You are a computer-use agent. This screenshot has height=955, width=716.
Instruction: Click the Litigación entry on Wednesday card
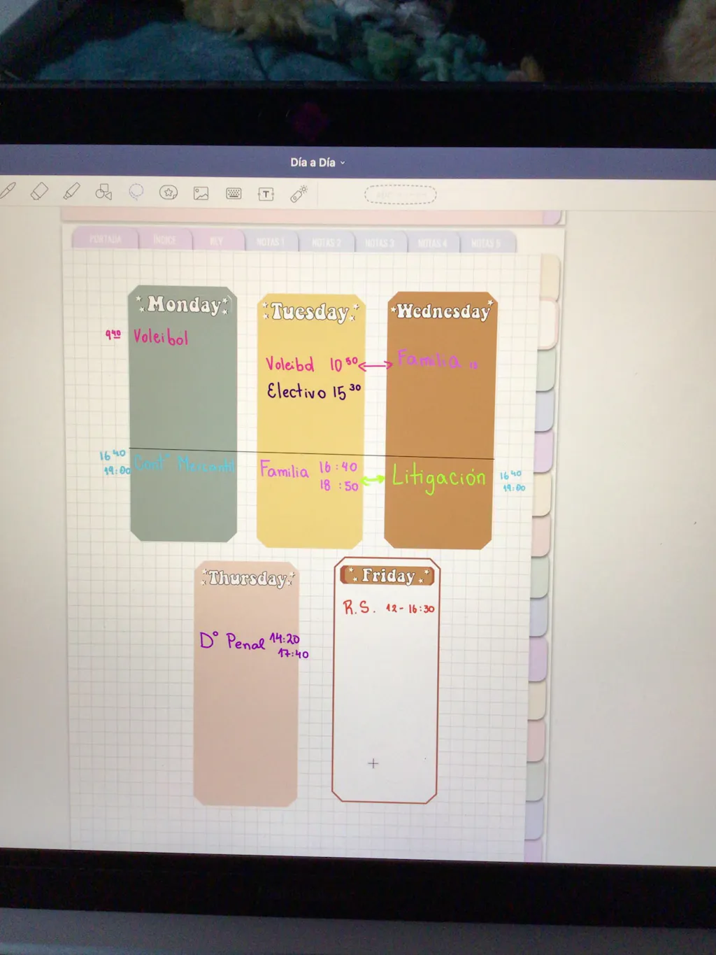438,477
